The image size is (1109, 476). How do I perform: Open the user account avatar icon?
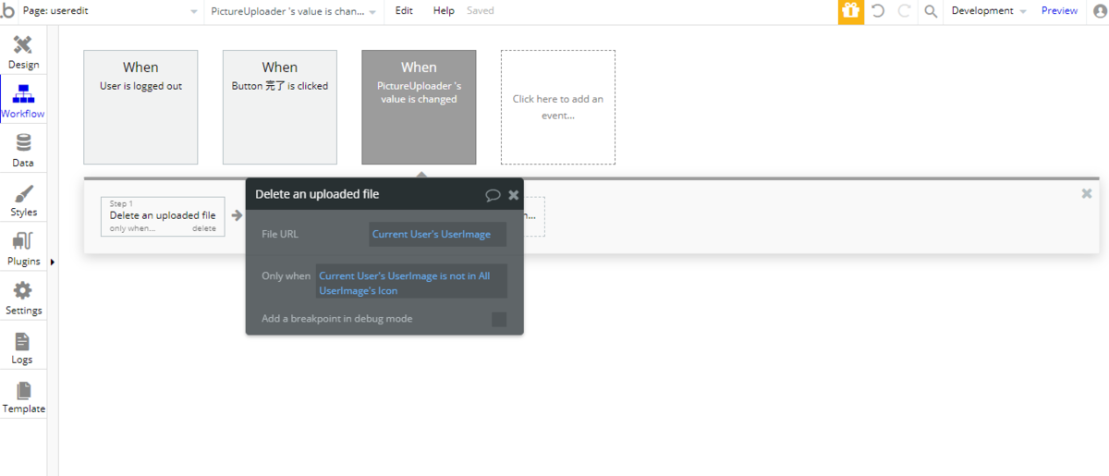[x=1098, y=11]
